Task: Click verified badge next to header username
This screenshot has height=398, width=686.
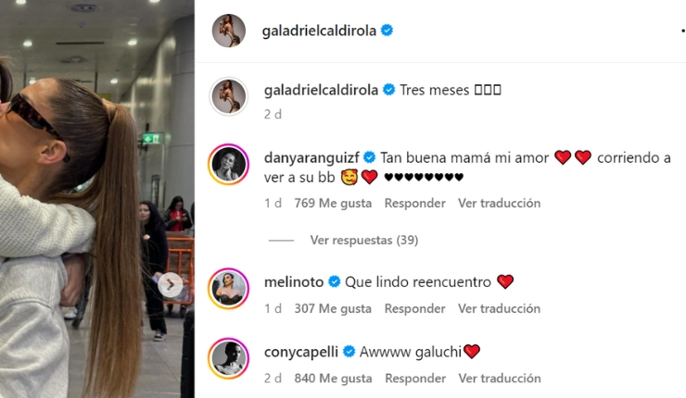Action: [x=387, y=31]
